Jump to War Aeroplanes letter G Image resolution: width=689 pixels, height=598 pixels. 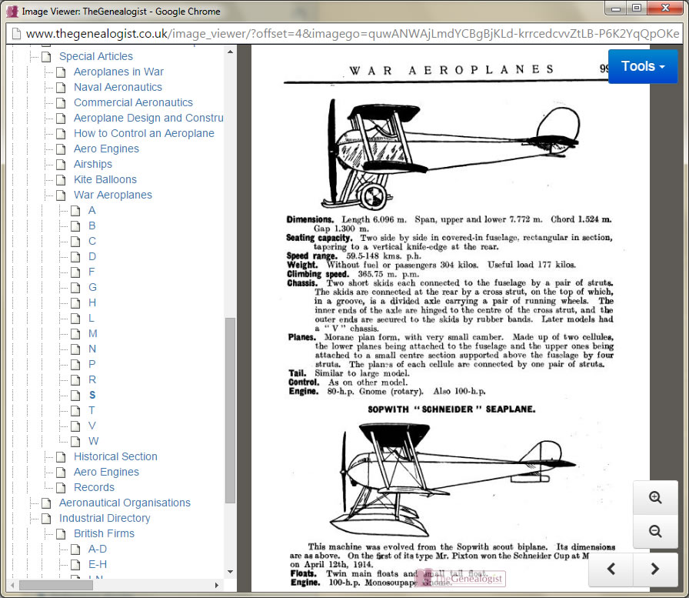[92, 287]
